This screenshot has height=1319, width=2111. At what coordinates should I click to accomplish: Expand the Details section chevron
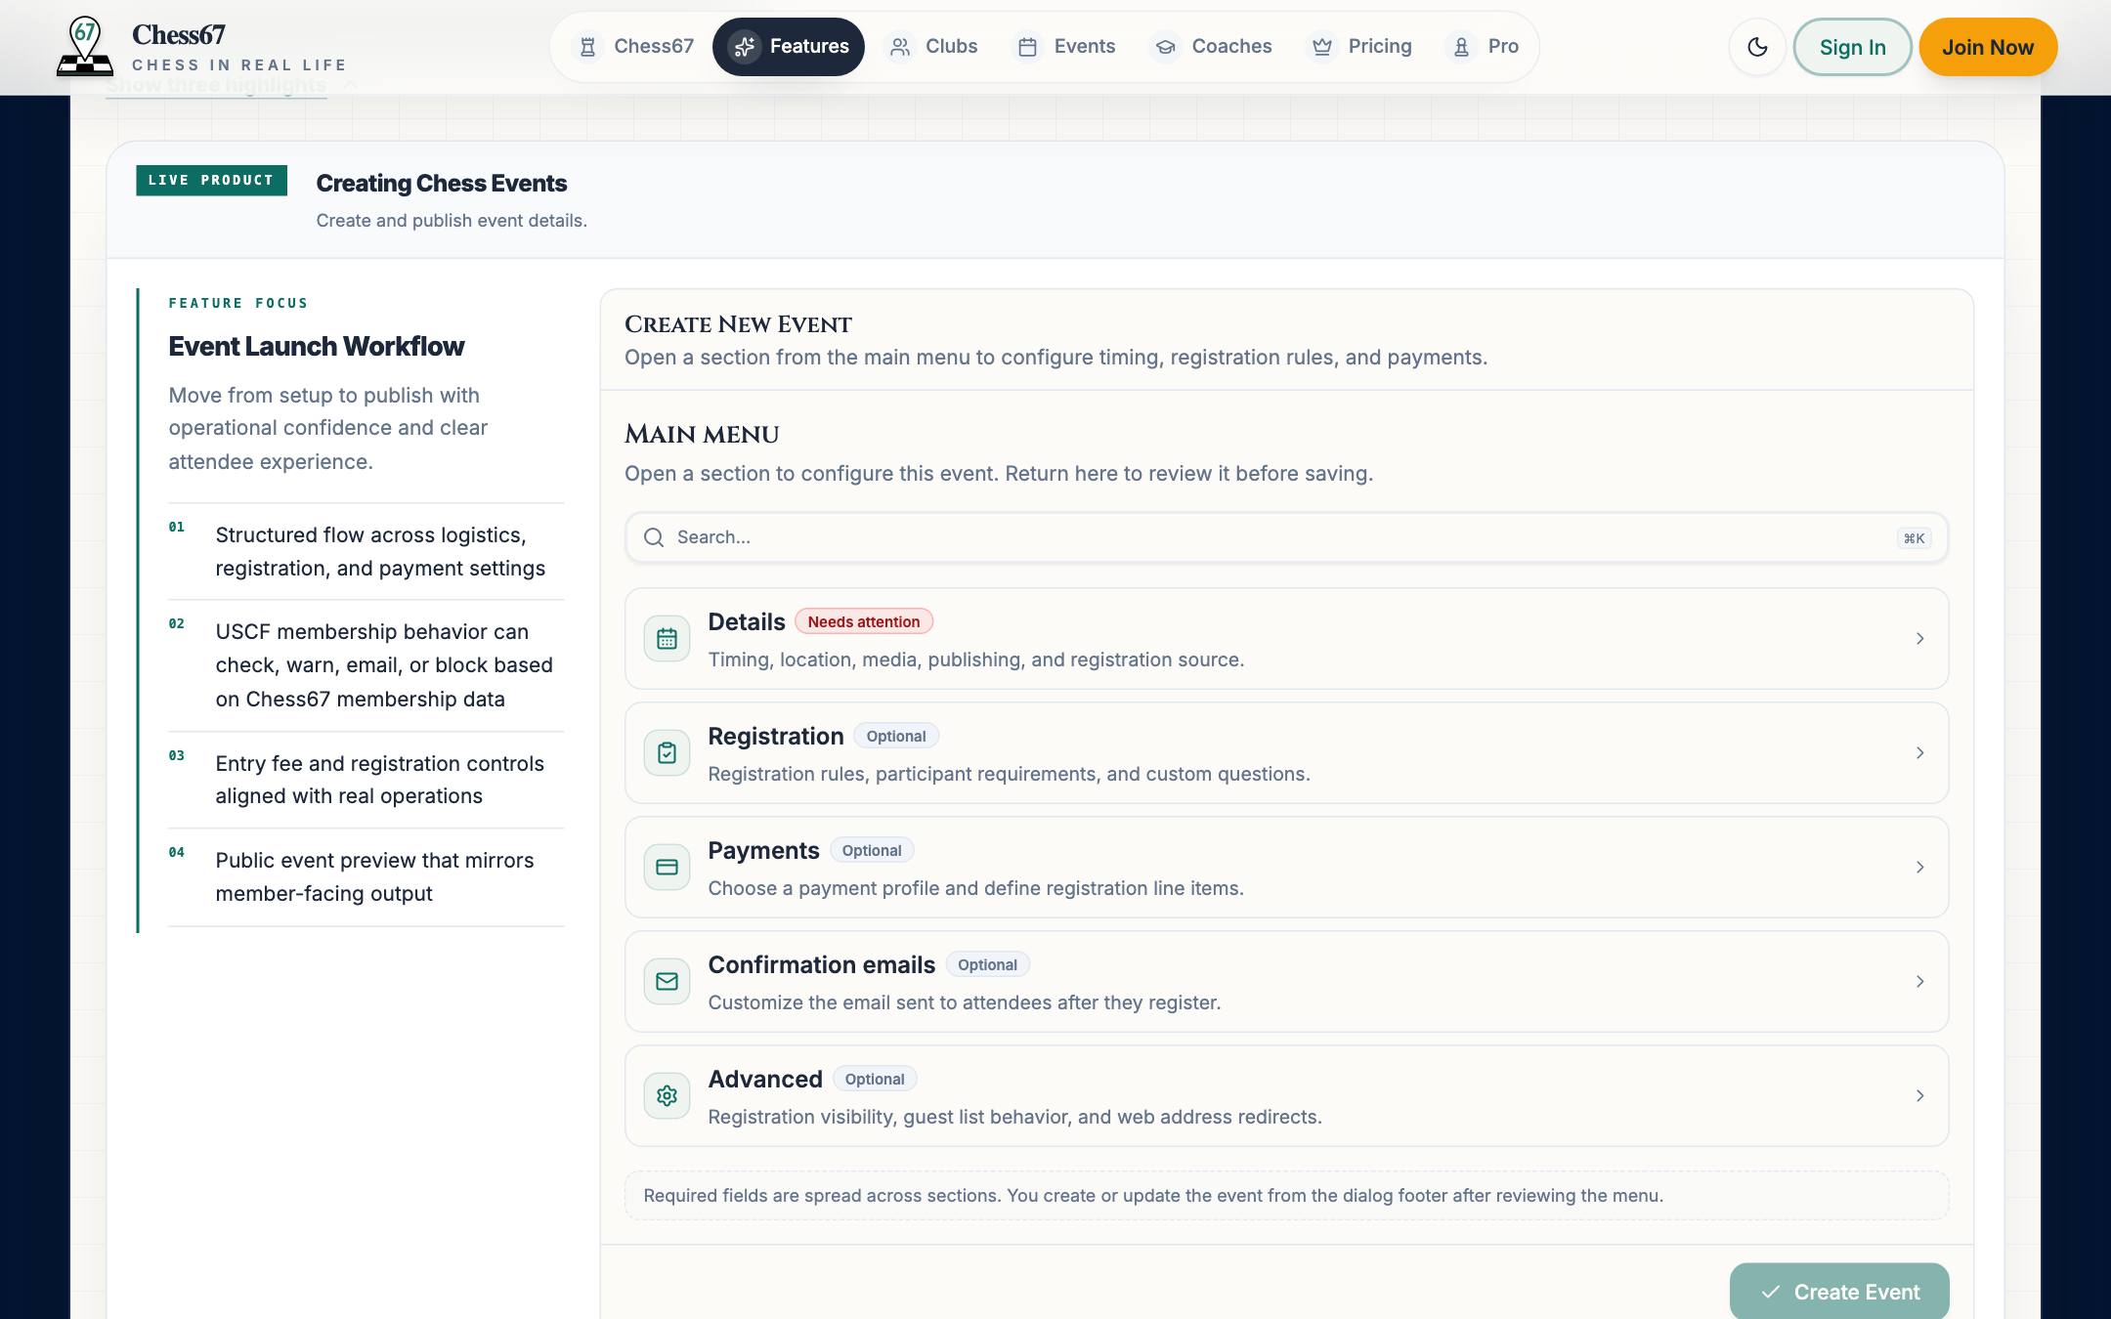[1919, 639]
